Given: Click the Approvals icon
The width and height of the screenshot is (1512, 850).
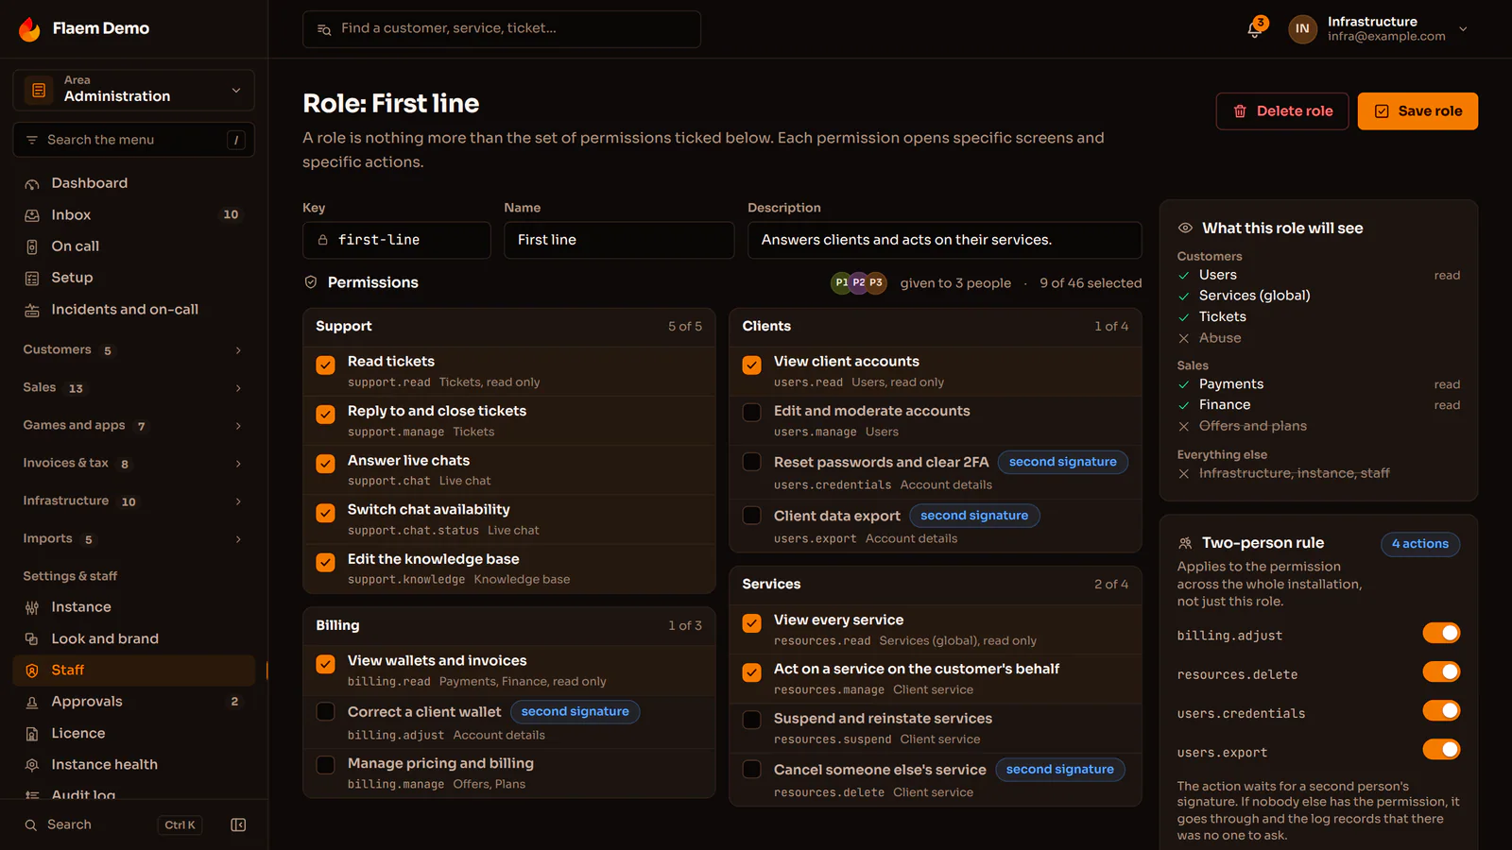Looking at the screenshot, I should (x=32, y=702).
